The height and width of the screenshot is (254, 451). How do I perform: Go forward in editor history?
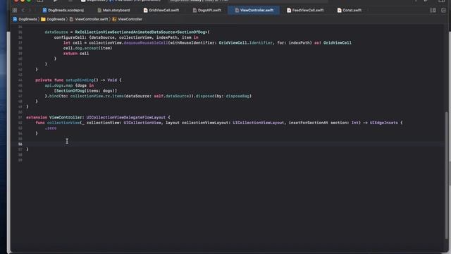coord(30,10)
